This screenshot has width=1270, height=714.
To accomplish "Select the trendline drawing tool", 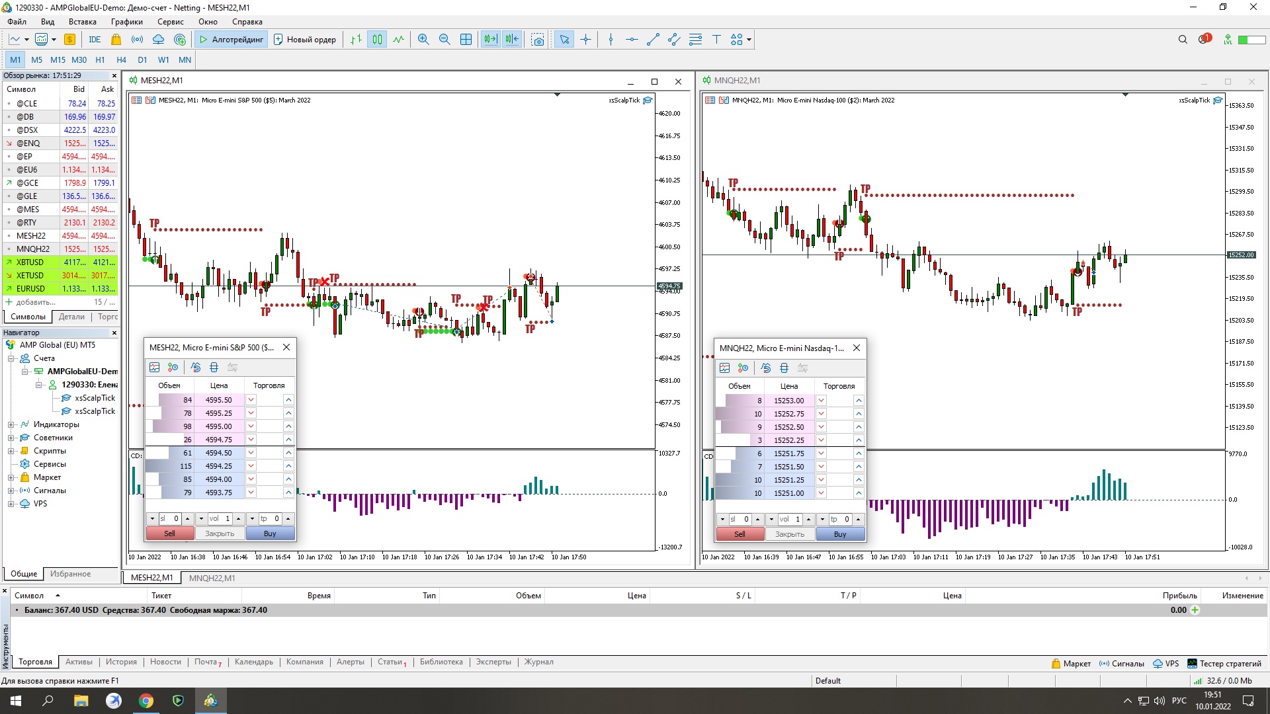I will pos(653,40).
